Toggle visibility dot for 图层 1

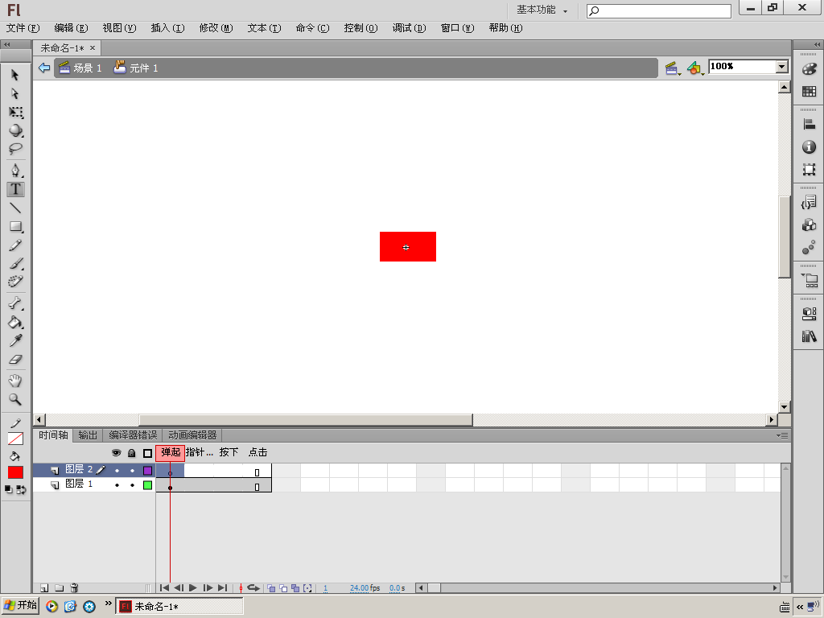[x=117, y=485]
